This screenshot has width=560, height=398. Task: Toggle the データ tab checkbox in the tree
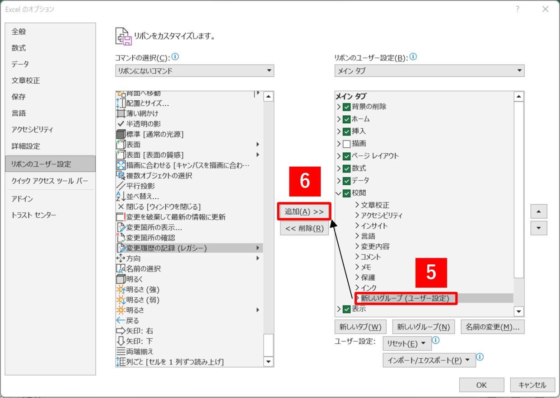pos(346,181)
